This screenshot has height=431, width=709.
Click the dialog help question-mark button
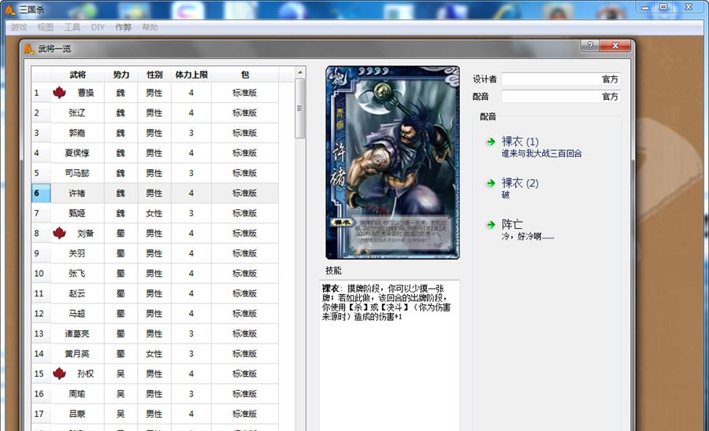(590, 45)
